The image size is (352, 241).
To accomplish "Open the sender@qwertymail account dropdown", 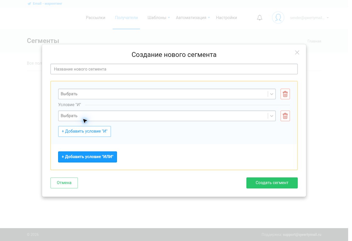I will [x=309, y=18].
